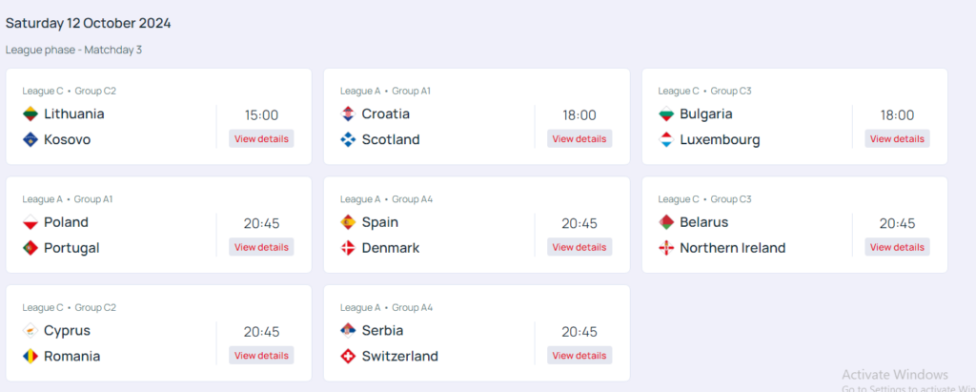
Task: Open details for Croatia vs Scotland match
Action: [x=579, y=139]
